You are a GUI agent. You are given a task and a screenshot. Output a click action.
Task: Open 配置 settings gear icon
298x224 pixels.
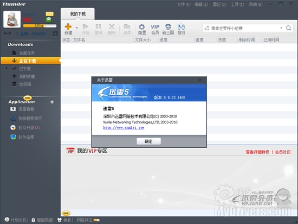(142, 27)
